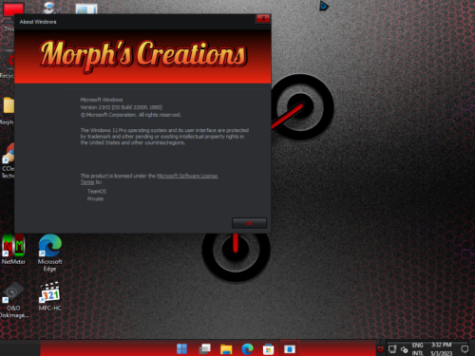This screenshot has width=475, height=356.
Task: Click the TeamOS licensee name
Action: point(97,191)
